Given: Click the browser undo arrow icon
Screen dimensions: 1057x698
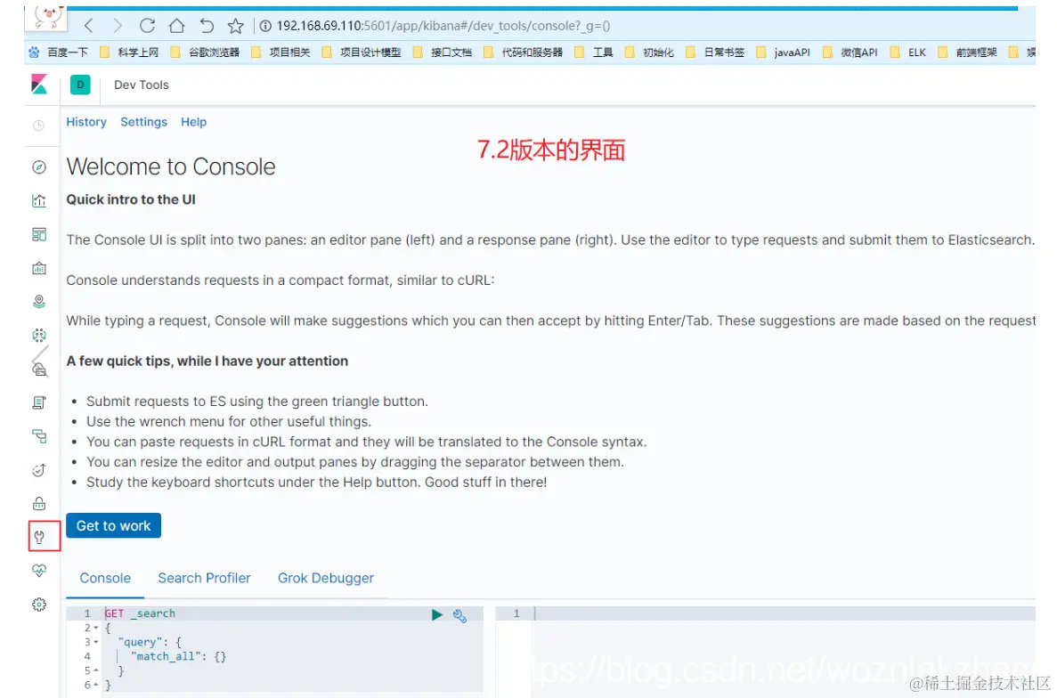Looking at the screenshot, I should 207,26.
